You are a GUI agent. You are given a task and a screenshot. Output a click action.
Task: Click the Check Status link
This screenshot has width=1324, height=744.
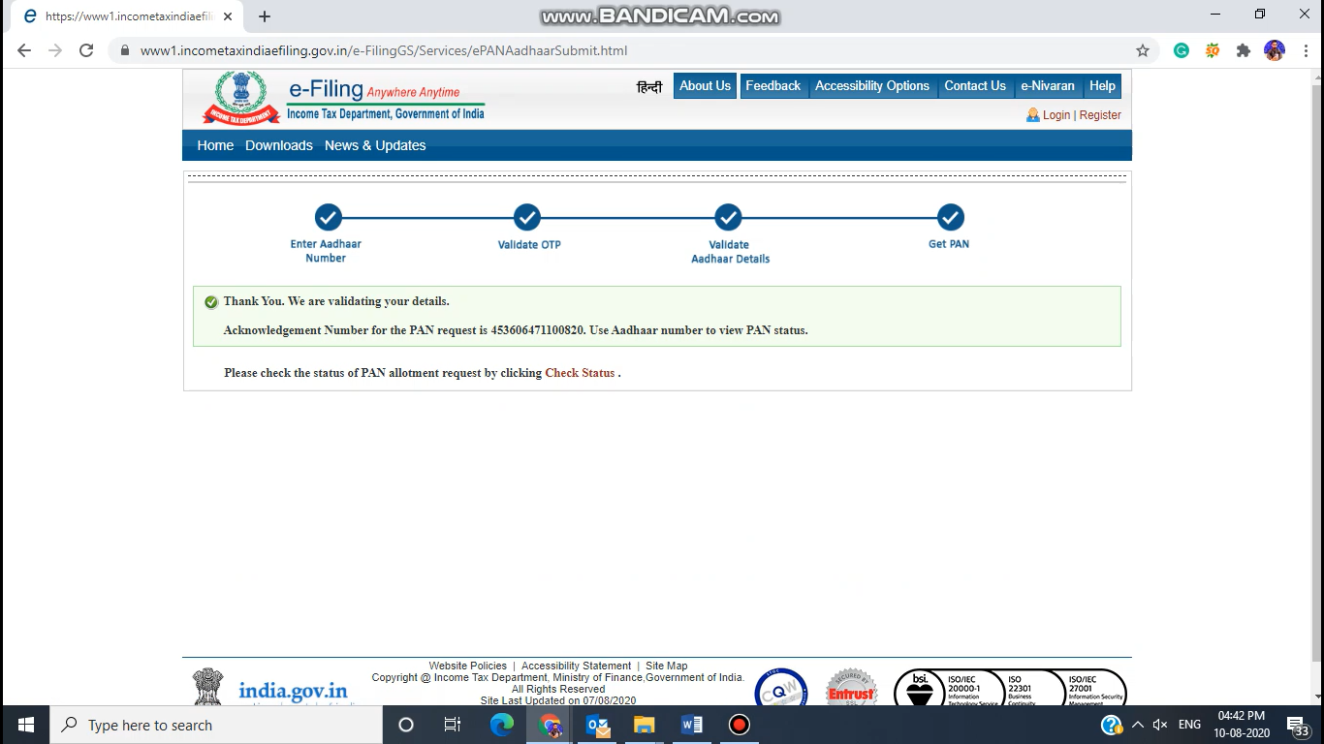point(579,372)
